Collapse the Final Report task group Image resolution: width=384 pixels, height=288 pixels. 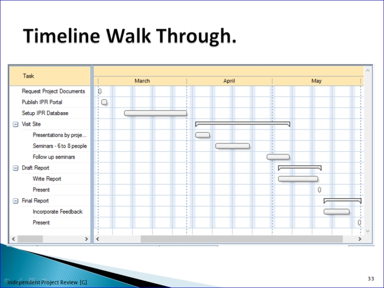(15, 201)
